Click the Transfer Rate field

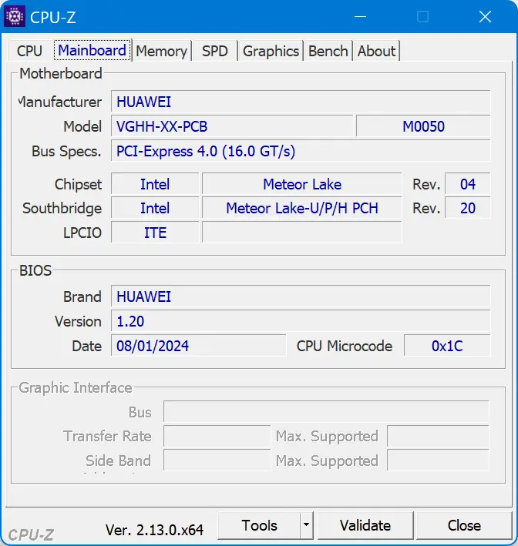point(217,436)
